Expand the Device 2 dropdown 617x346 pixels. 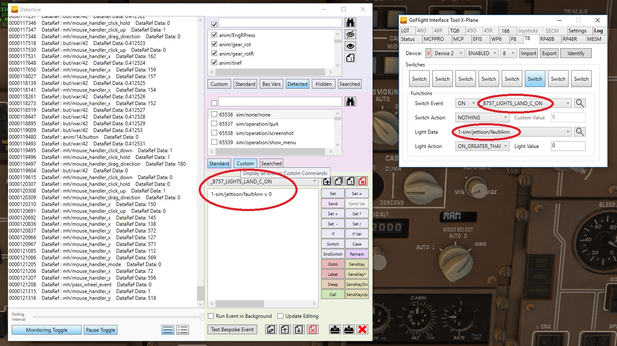tap(449, 53)
